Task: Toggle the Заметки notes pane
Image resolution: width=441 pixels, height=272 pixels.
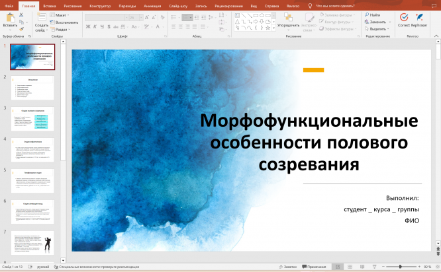Action: click(x=287, y=267)
